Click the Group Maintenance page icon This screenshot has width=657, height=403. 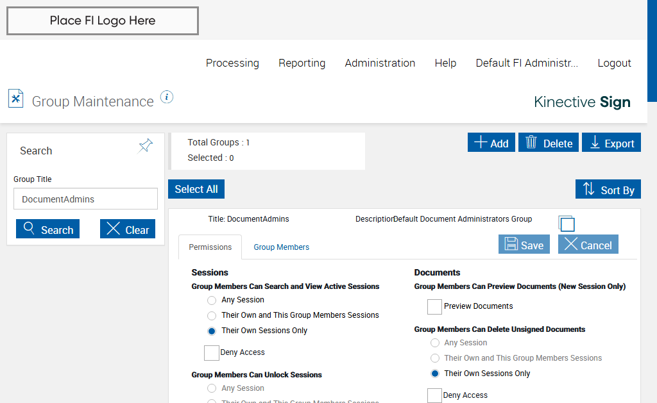tap(15, 98)
